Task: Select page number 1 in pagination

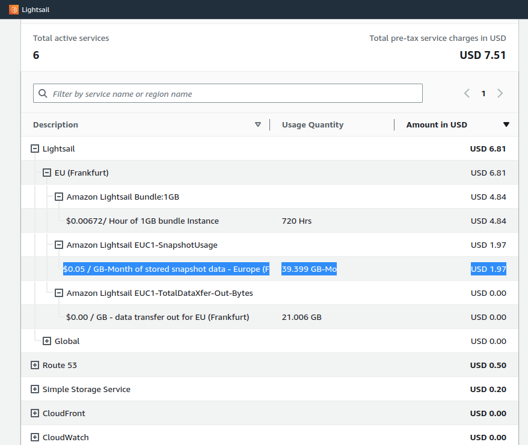Action: point(483,93)
